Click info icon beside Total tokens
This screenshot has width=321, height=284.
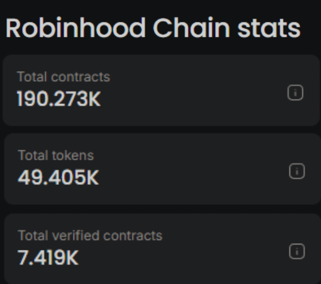tap(297, 171)
